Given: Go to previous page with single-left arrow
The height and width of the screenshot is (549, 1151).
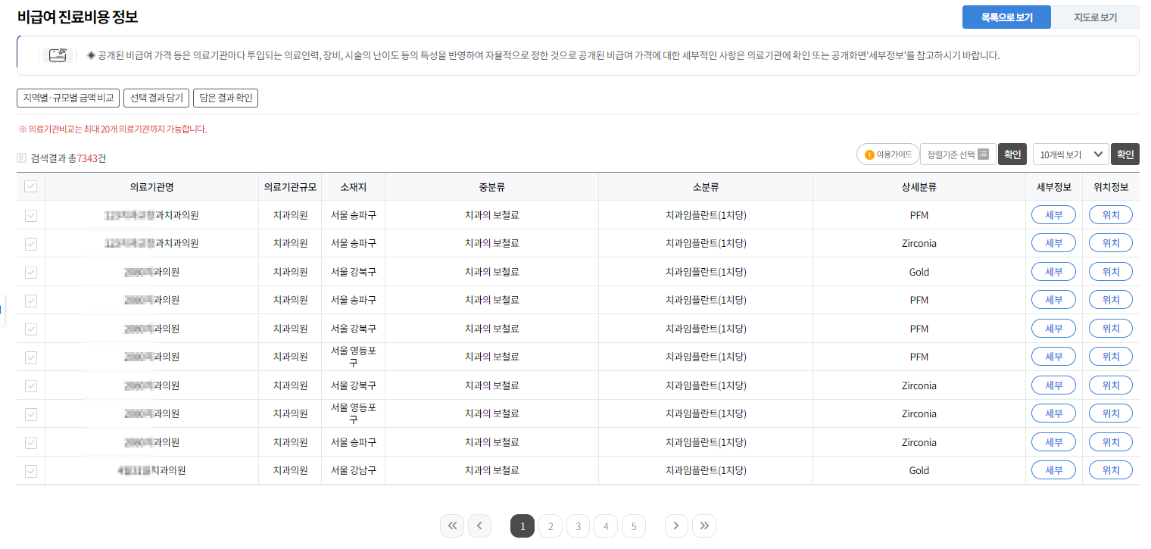Looking at the screenshot, I should point(479,526).
